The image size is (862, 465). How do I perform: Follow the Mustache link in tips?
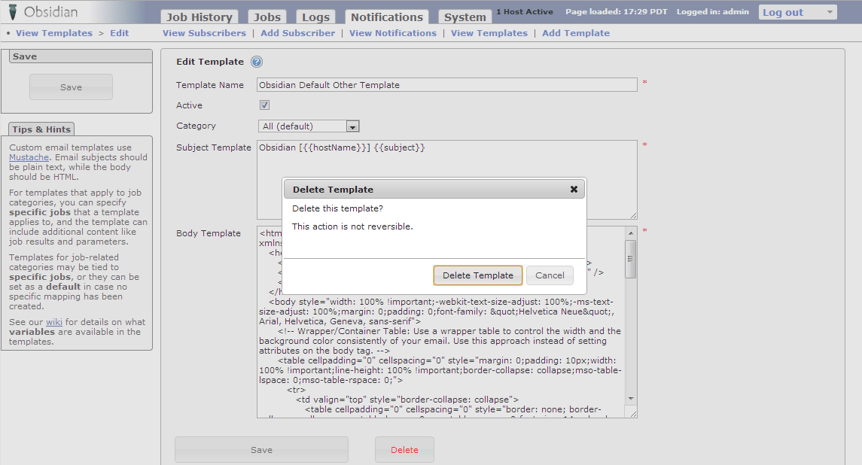pyautogui.click(x=29, y=157)
